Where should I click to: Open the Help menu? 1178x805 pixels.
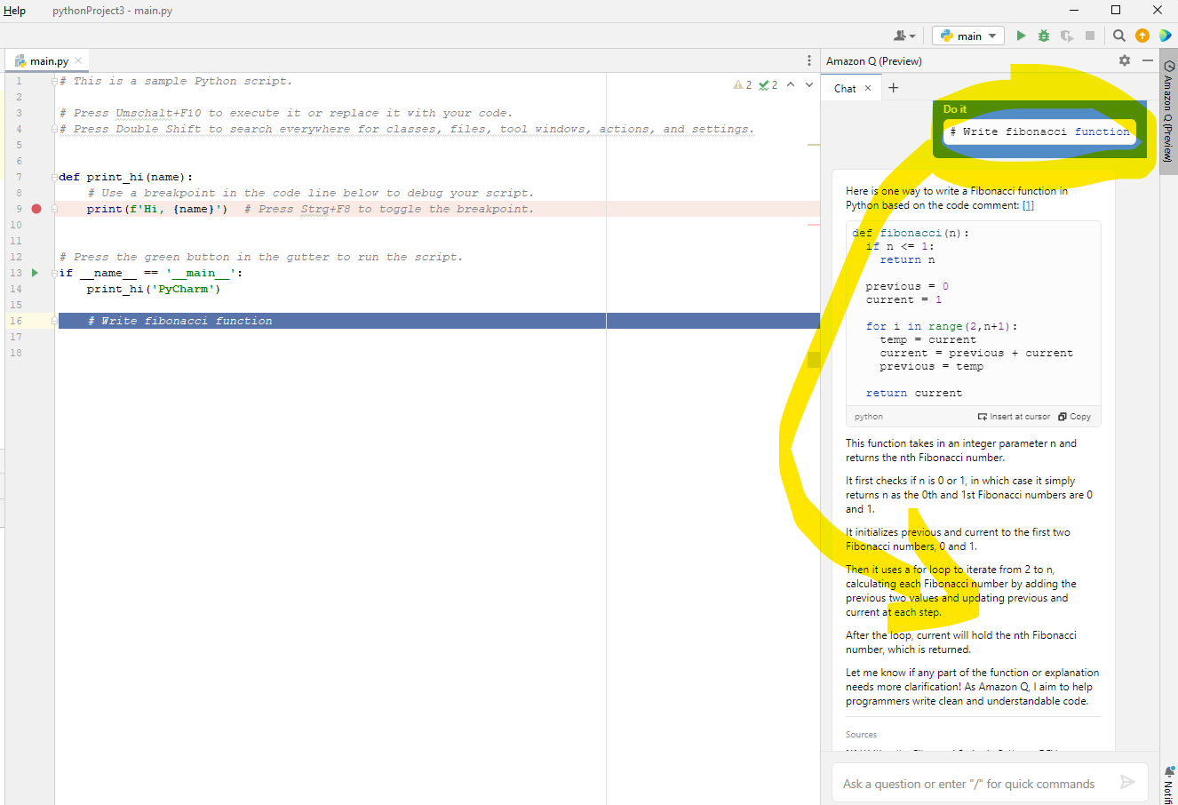pyautogui.click(x=15, y=11)
